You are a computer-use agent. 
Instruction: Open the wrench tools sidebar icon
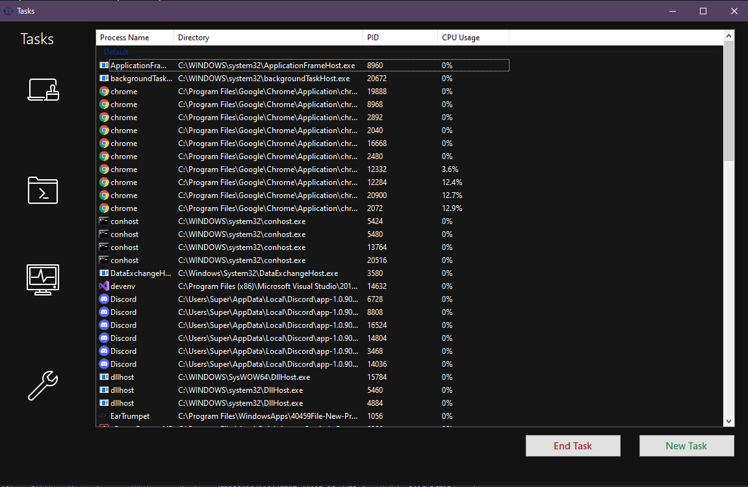[x=43, y=386]
